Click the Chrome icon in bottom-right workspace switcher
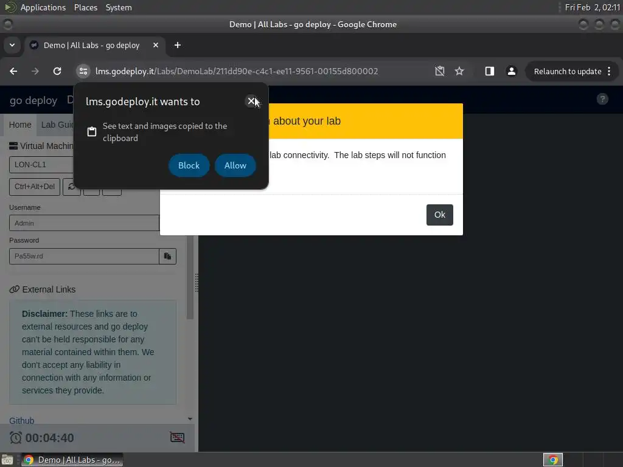The image size is (623, 467). tap(552, 460)
